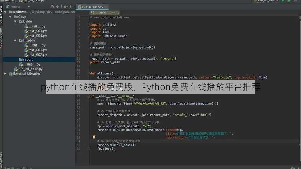Toggle the 1: Project side tool tab
This screenshot has height=169, width=301.
[1, 12]
